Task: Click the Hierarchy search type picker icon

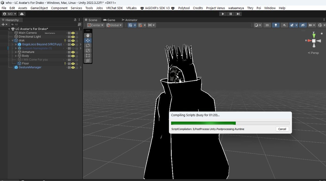Action: tap(79, 24)
